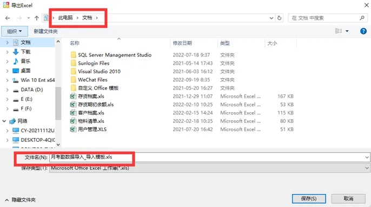This screenshot has height=207, width=371.
Task: Open the address bar history dropdown
Action: [271, 18]
